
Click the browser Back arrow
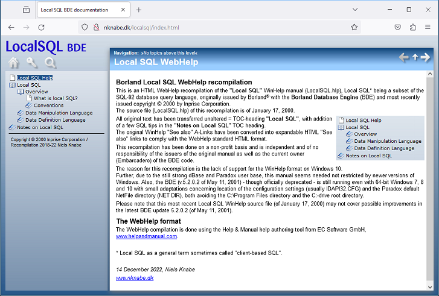(11, 27)
